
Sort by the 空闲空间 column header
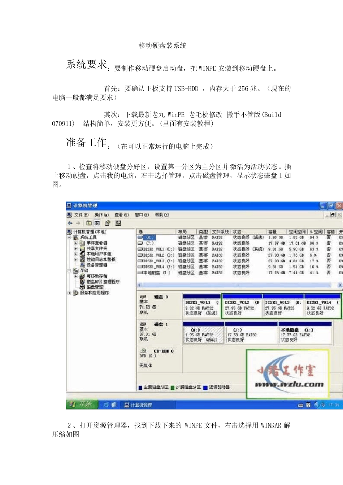298,232
